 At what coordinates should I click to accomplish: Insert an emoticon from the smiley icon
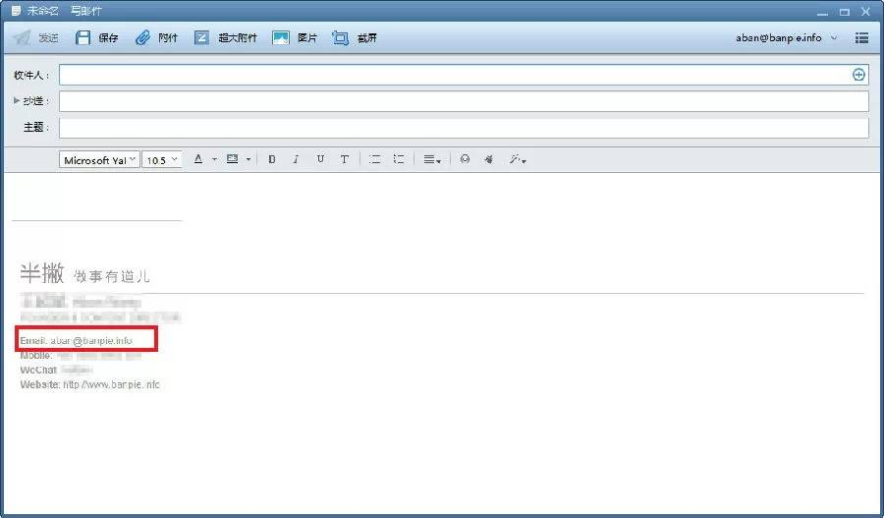click(x=465, y=159)
